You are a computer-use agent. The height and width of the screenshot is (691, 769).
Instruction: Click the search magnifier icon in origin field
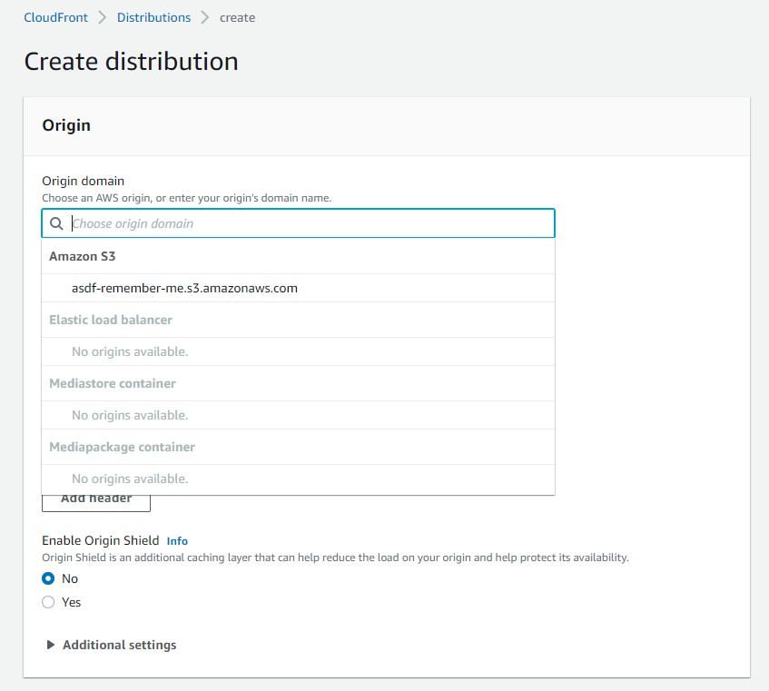(56, 223)
